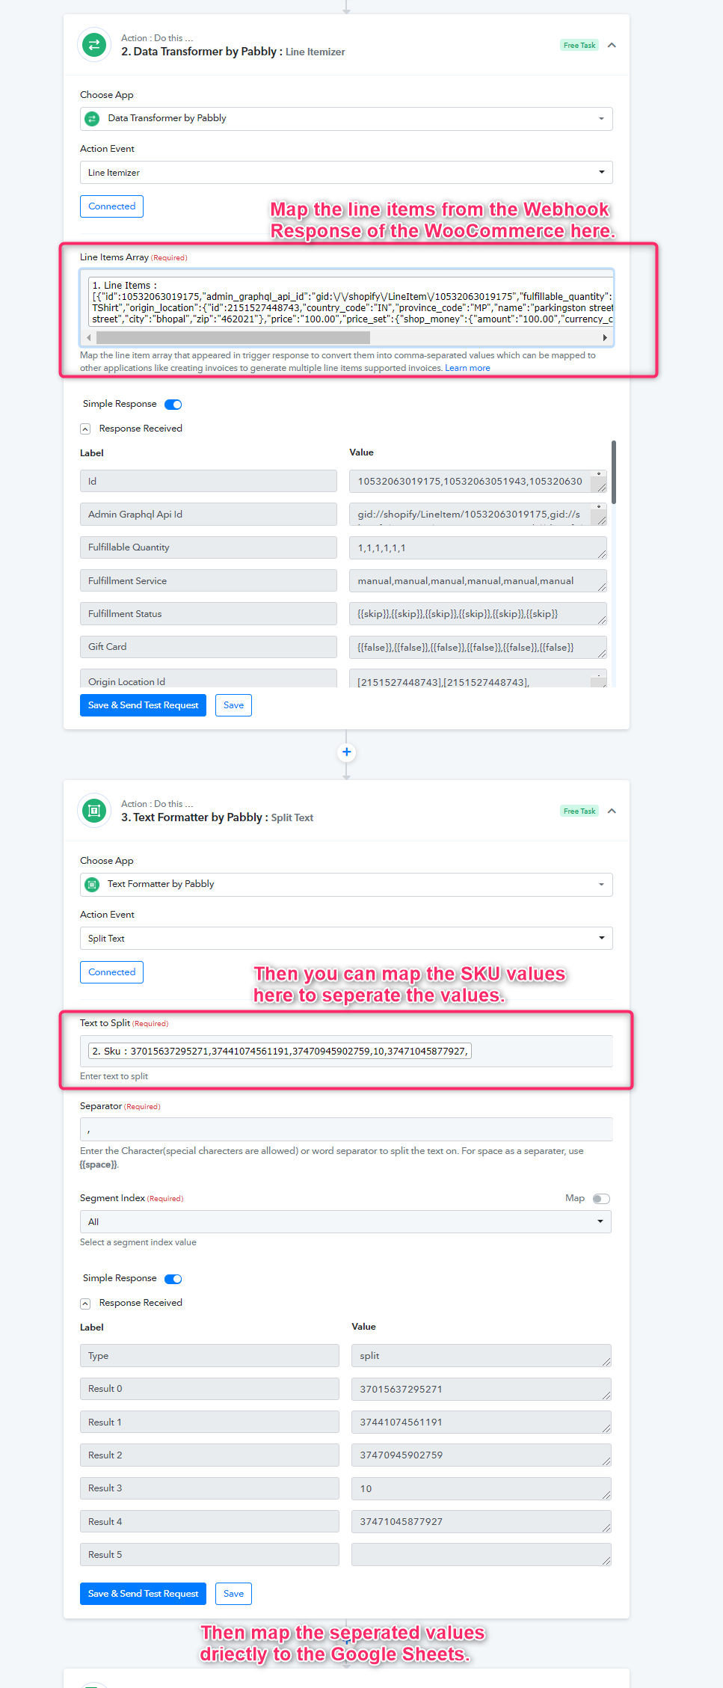Collapse Response Received in Split Text step
The image size is (723, 1688).
pos(85,1303)
